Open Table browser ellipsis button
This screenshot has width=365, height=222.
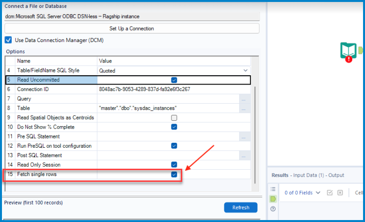[243, 109]
